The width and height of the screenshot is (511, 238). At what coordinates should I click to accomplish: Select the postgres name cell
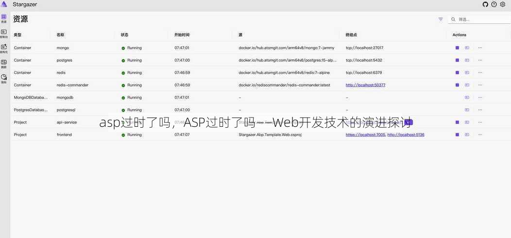(65, 60)
